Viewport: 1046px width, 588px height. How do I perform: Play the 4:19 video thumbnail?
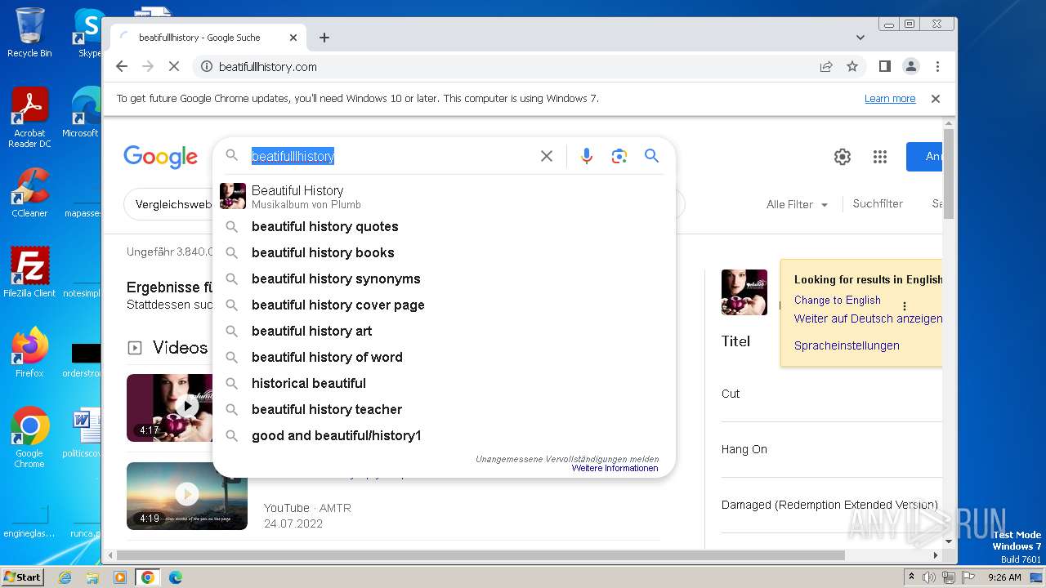tap(187, 496)
